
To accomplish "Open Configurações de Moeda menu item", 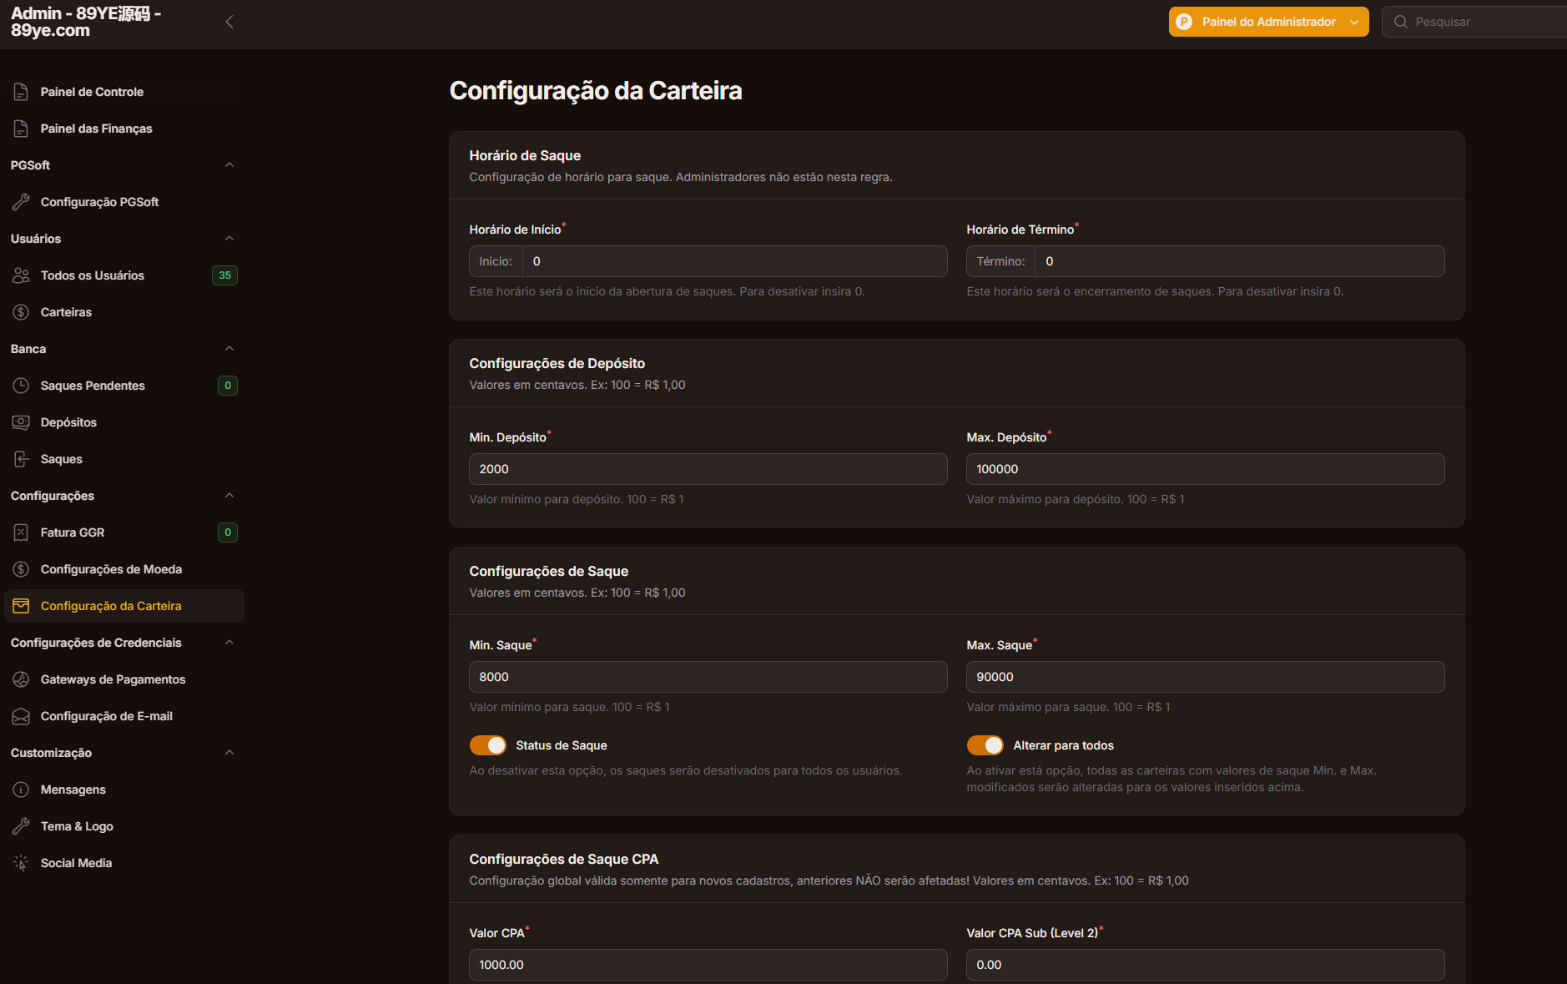I will pyautogui.click(x=111, y=569).
